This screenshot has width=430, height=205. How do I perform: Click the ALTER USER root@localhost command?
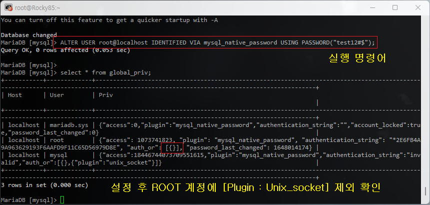(x=217, y=42)
